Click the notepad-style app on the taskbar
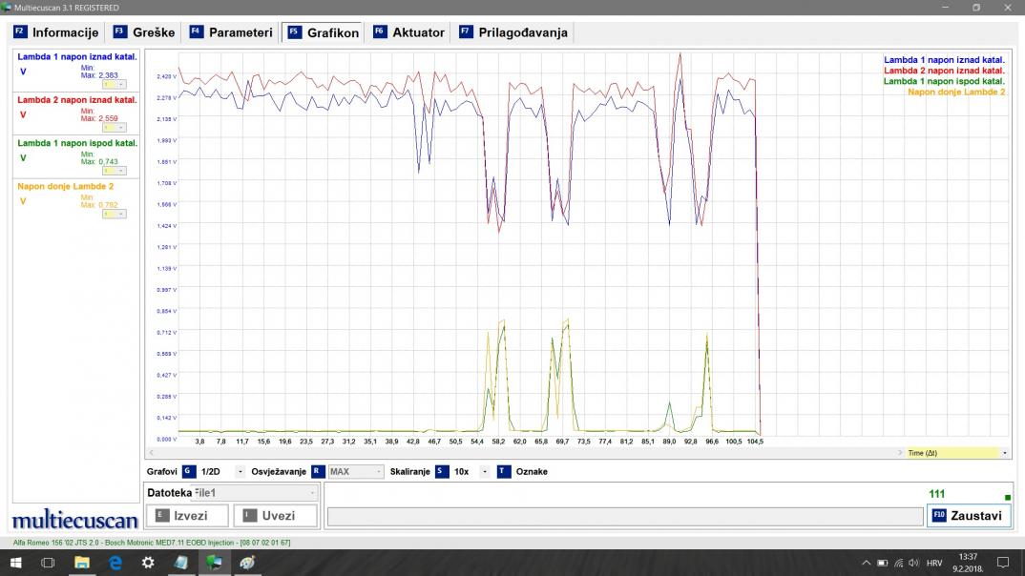Image resolution: width=1025 pixels, height=576 pixels. [x=181, y=563]
